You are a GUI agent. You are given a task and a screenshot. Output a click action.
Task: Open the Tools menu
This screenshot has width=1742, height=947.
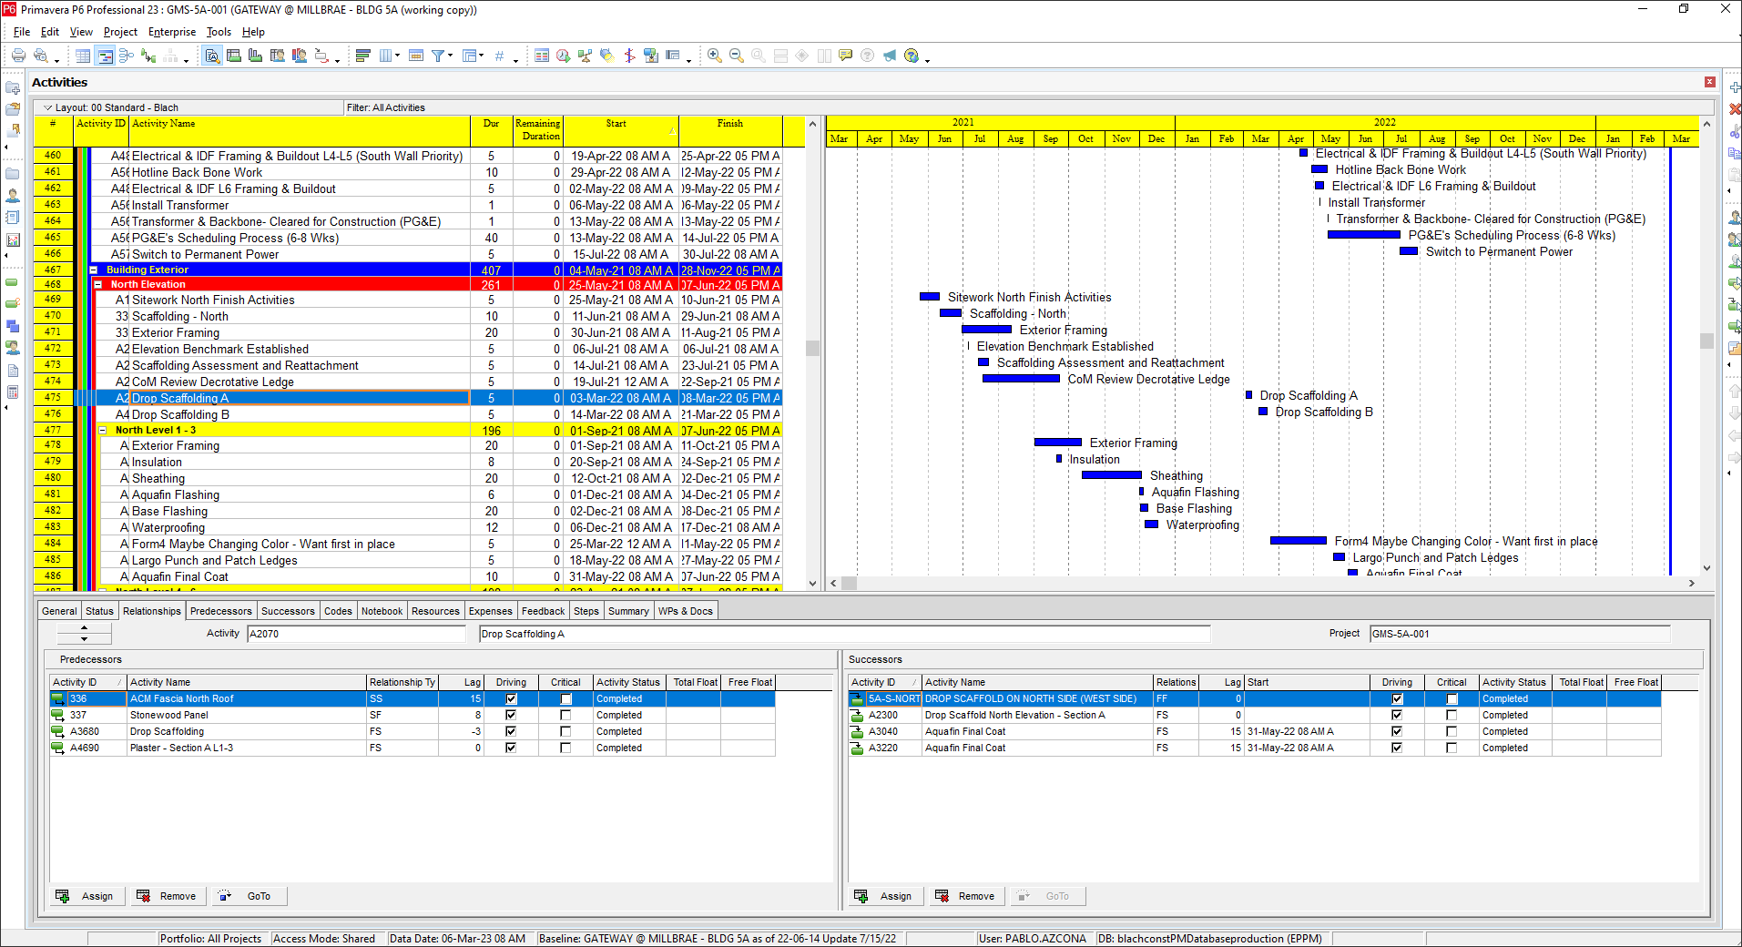click(x=219, y=32)
